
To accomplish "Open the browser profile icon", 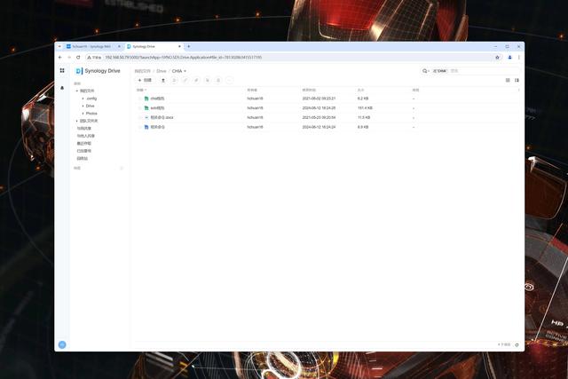I will pos(509,57).
